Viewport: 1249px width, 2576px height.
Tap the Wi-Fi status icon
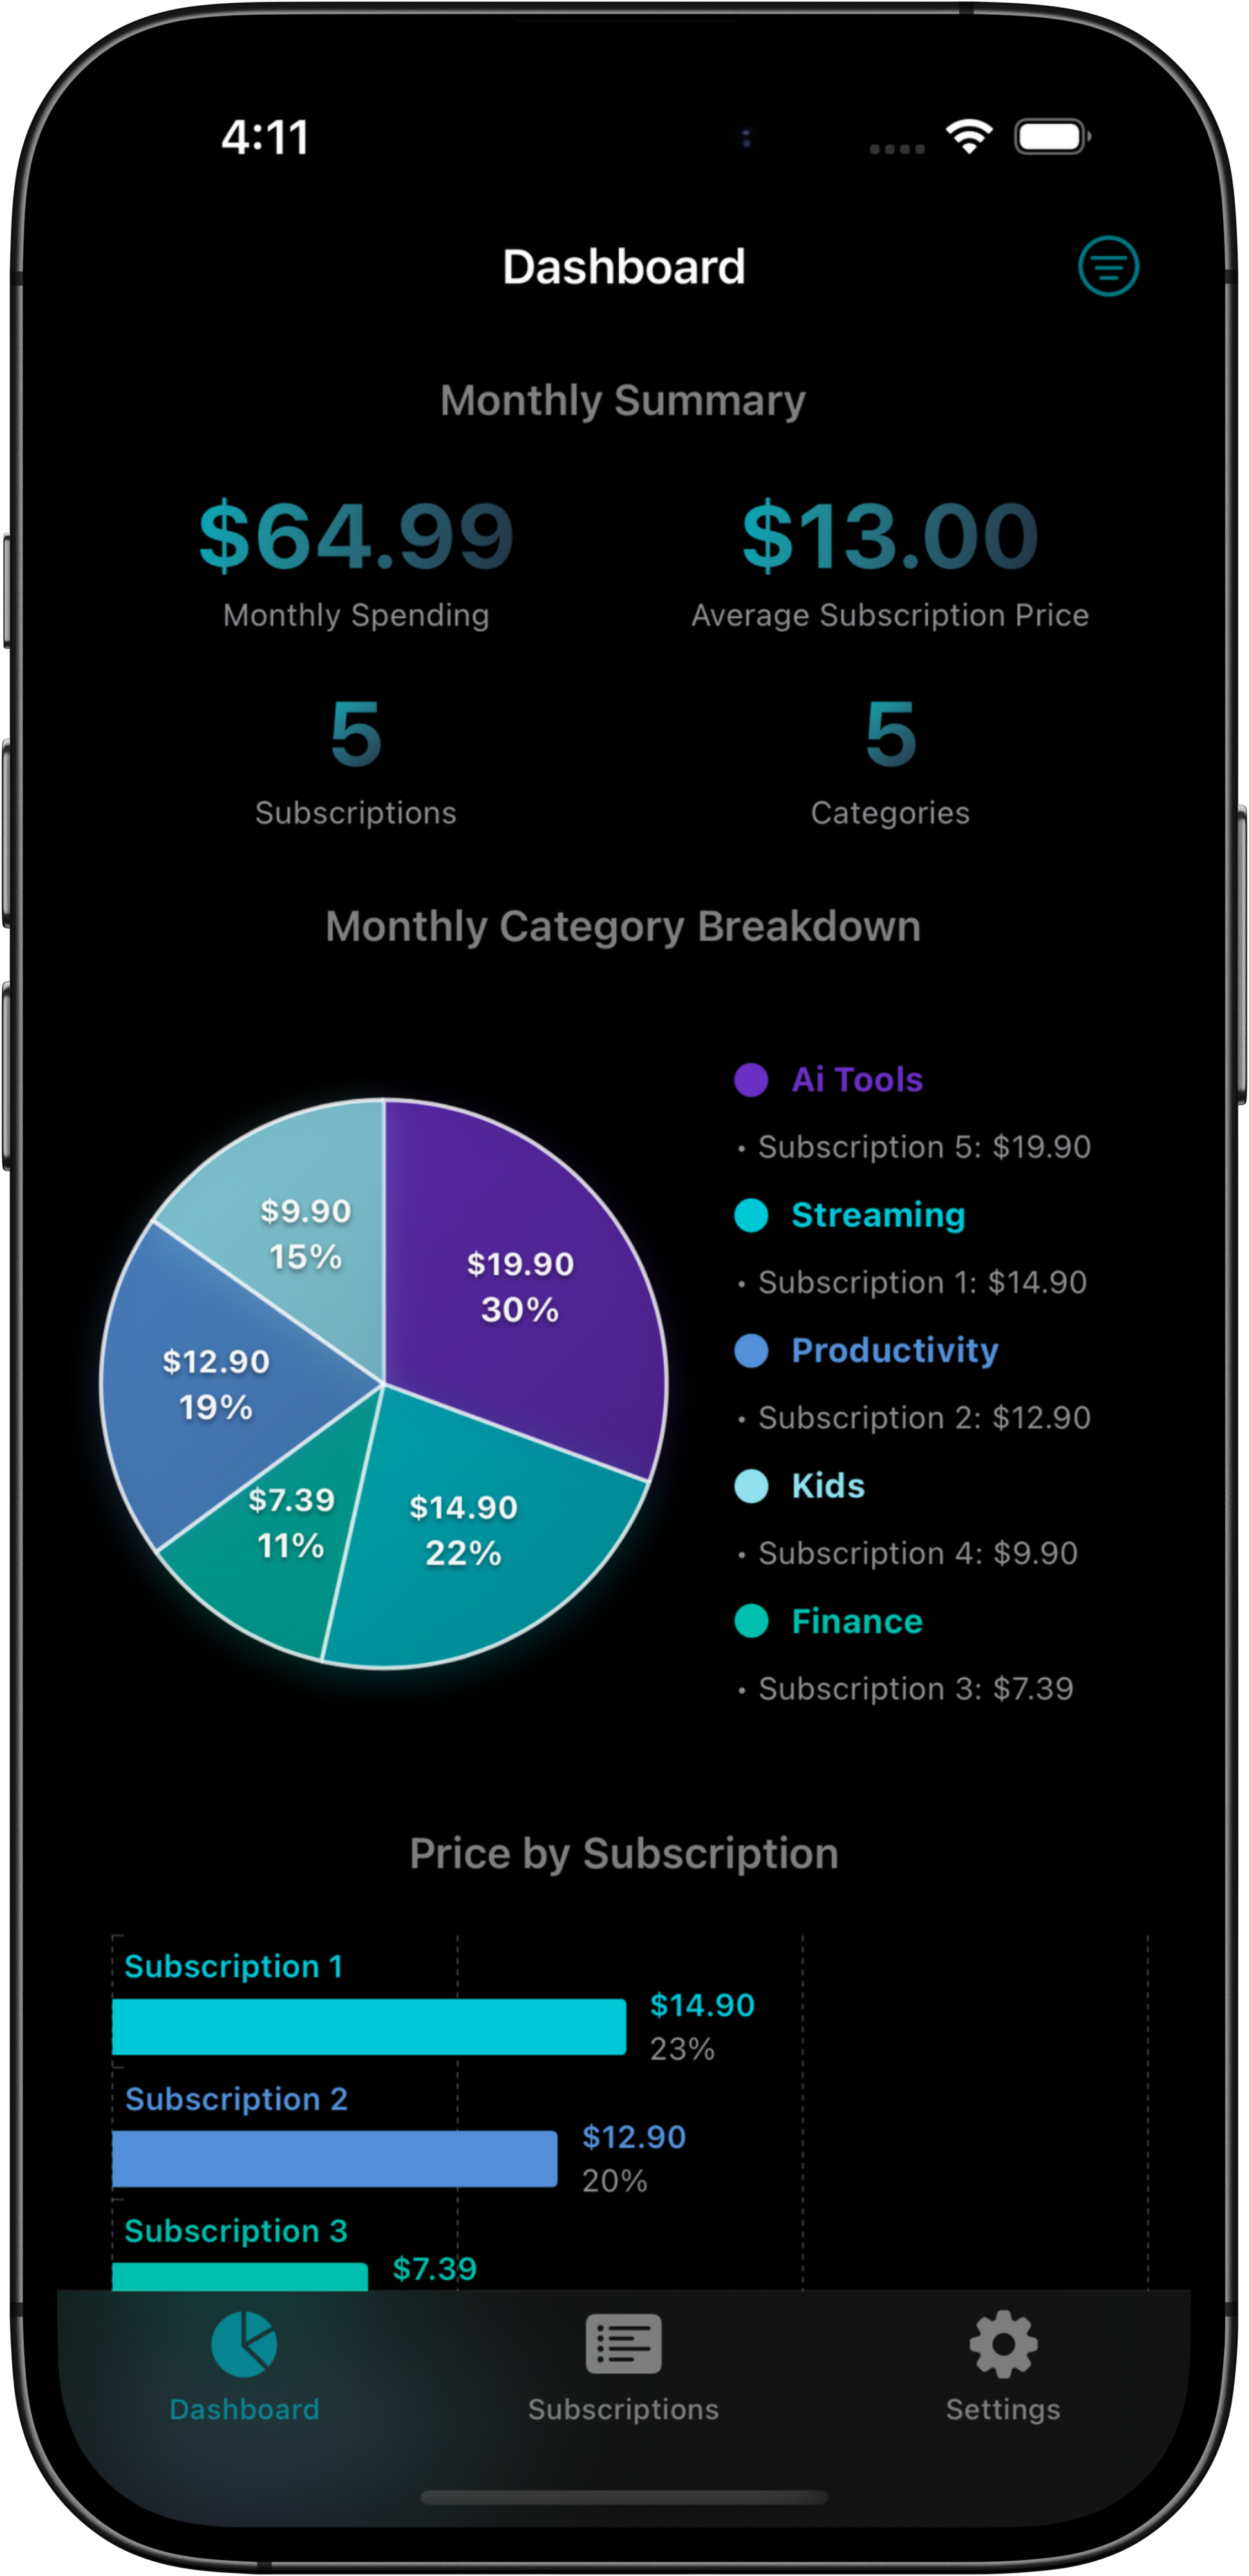tap(969, 136)
